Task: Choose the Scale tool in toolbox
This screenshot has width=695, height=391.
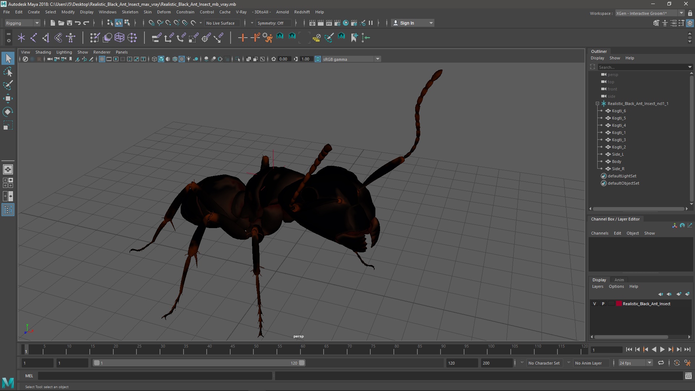Action: pyautogui.click(x=8, y=125)
